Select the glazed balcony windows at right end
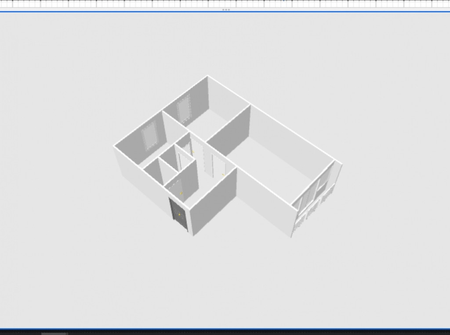This screenshot has height=335, width=450. click(317, 192)
